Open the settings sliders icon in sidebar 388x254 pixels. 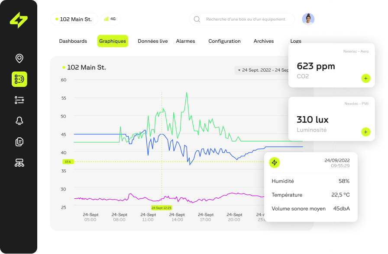[x=19, y=100]
